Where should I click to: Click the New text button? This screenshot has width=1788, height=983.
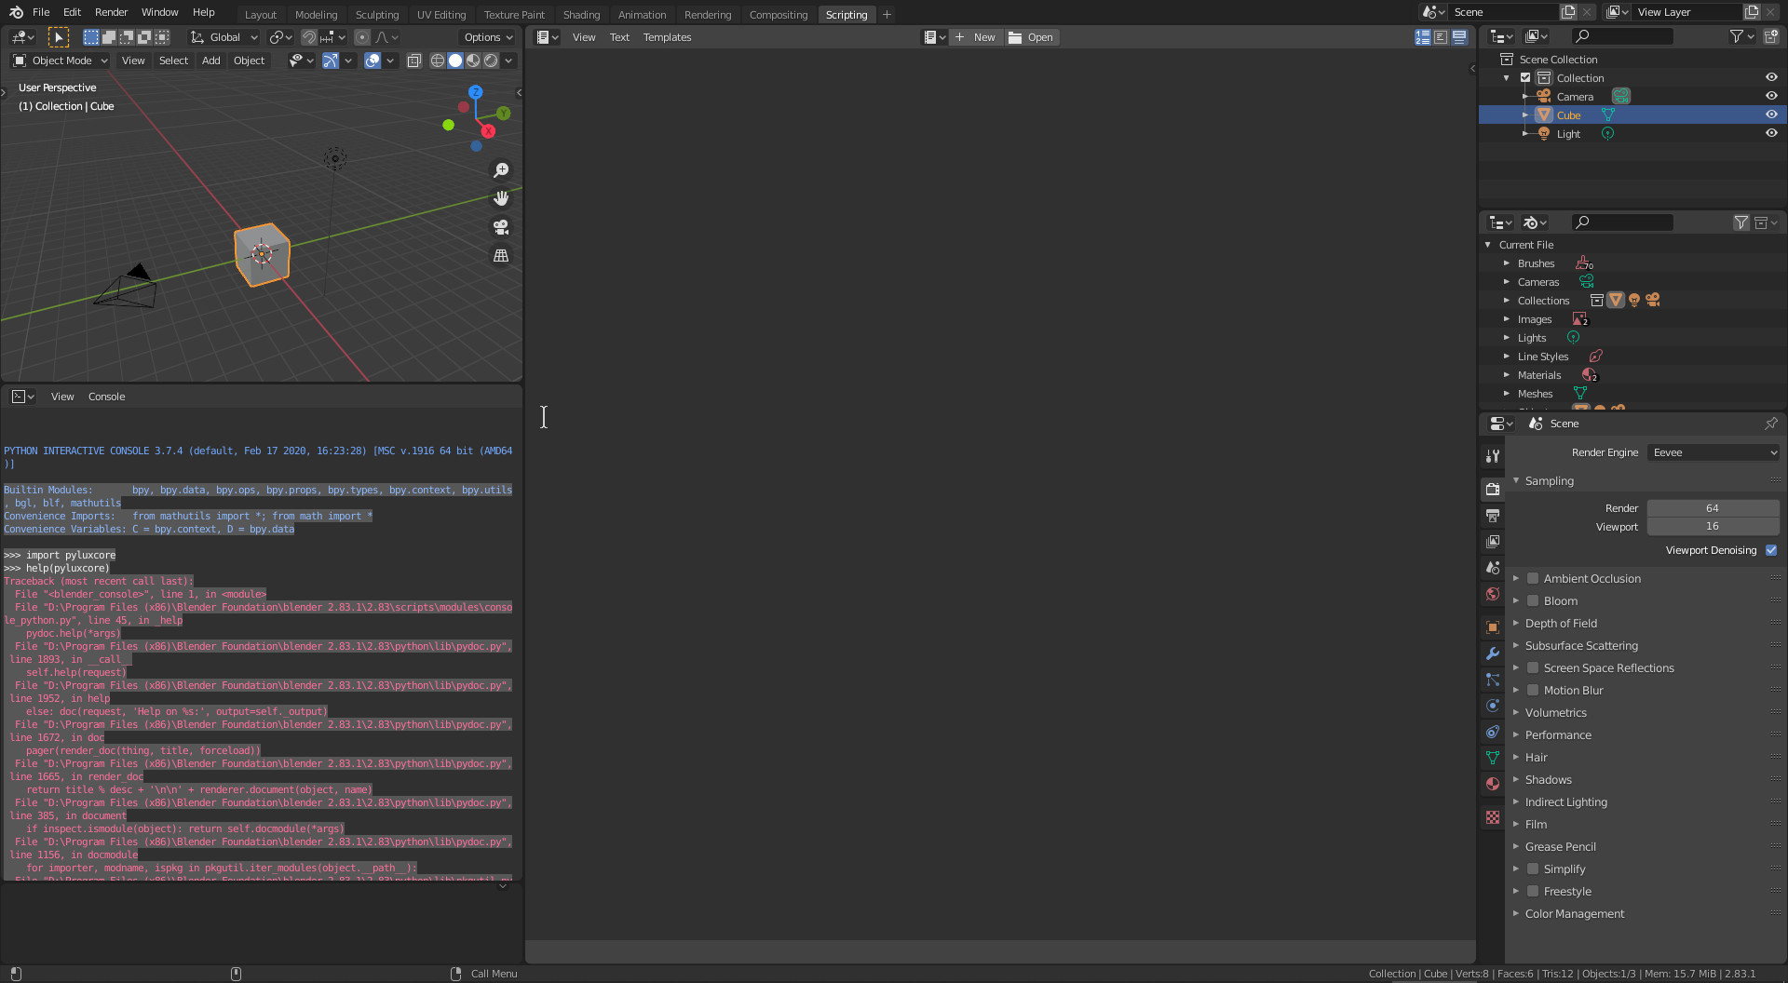pyautogui.click(x=975, y=37)
